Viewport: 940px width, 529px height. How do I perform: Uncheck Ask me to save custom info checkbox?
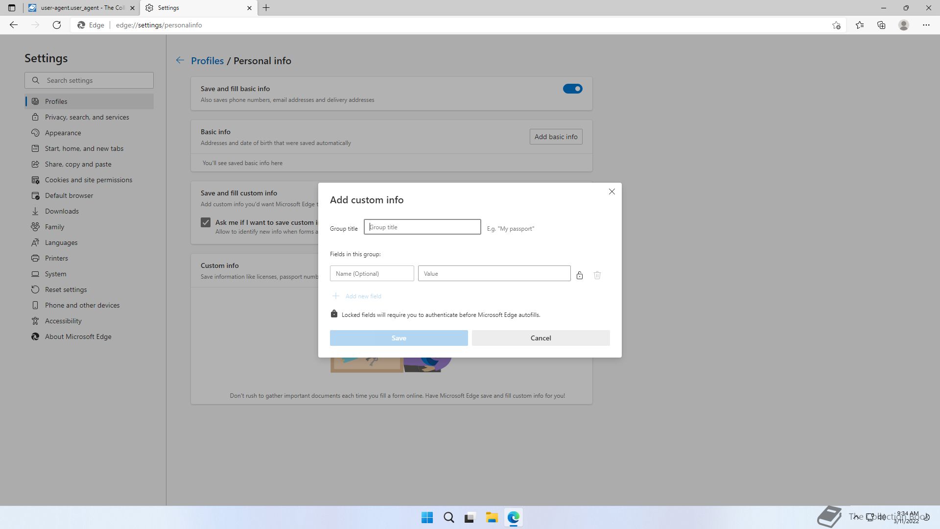[x=206, y=222]
